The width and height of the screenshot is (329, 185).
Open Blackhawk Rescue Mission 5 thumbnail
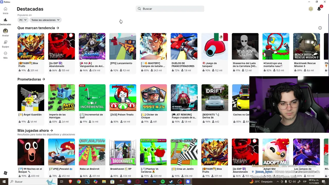coord(307,46)
